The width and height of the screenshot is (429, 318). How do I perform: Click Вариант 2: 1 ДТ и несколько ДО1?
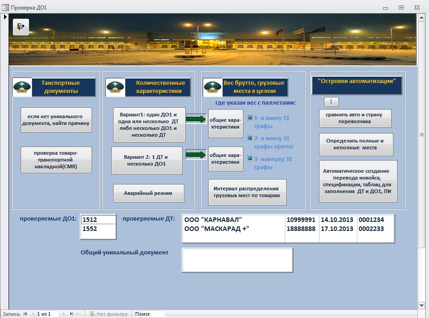pyautogui.click(x=146, y=161)
